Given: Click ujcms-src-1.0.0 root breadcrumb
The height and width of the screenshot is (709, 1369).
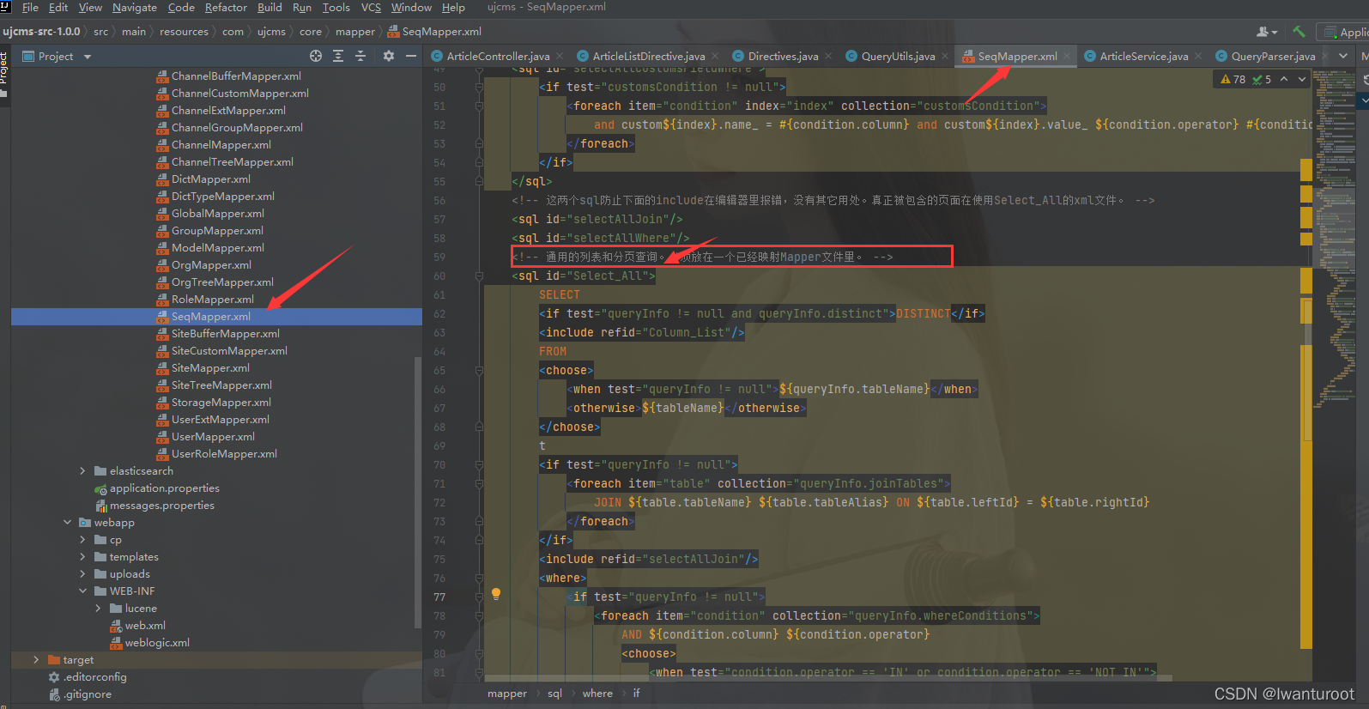Looking at the screenshot, I should (x=41, y=32).
